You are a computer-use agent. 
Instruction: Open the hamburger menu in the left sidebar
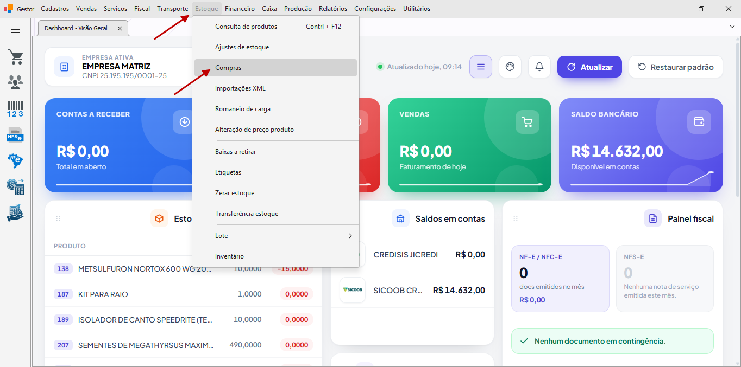pos(15,30)
